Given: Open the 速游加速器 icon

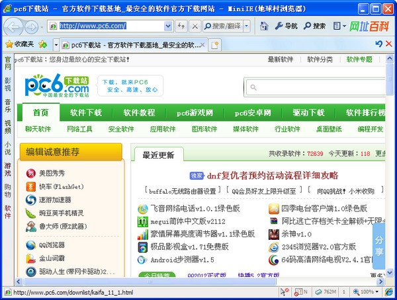Looking at the screenshot, I should pos(30,200).
